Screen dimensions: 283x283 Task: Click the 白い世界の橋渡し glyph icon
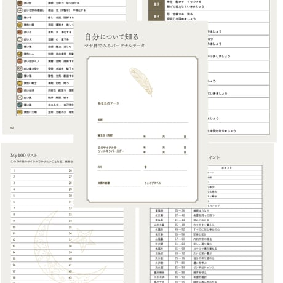click(20, 10)
